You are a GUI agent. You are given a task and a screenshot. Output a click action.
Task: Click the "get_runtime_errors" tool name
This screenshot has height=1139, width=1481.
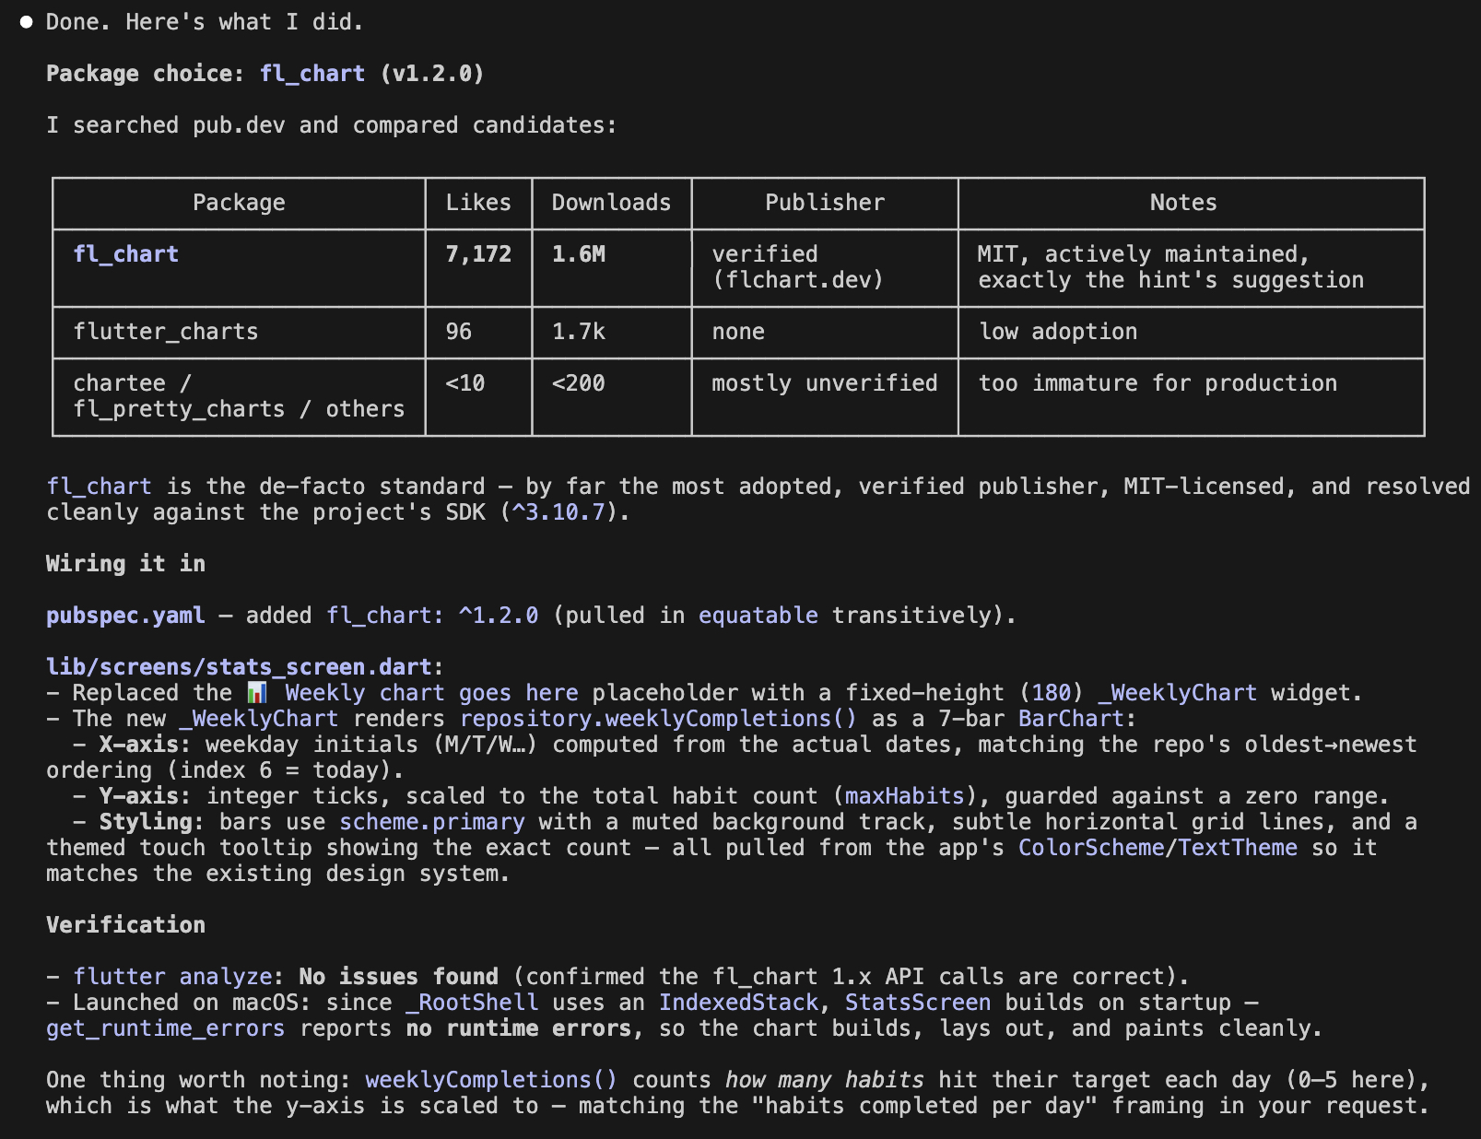166,1028
